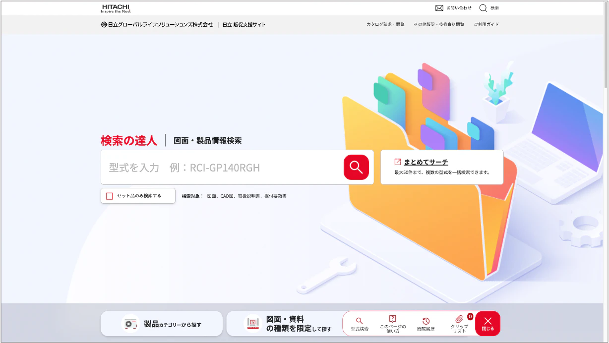This screenshot has width=609, height=343.
Task: Click the 検索 label in header
Action: (x=495, y=8)
